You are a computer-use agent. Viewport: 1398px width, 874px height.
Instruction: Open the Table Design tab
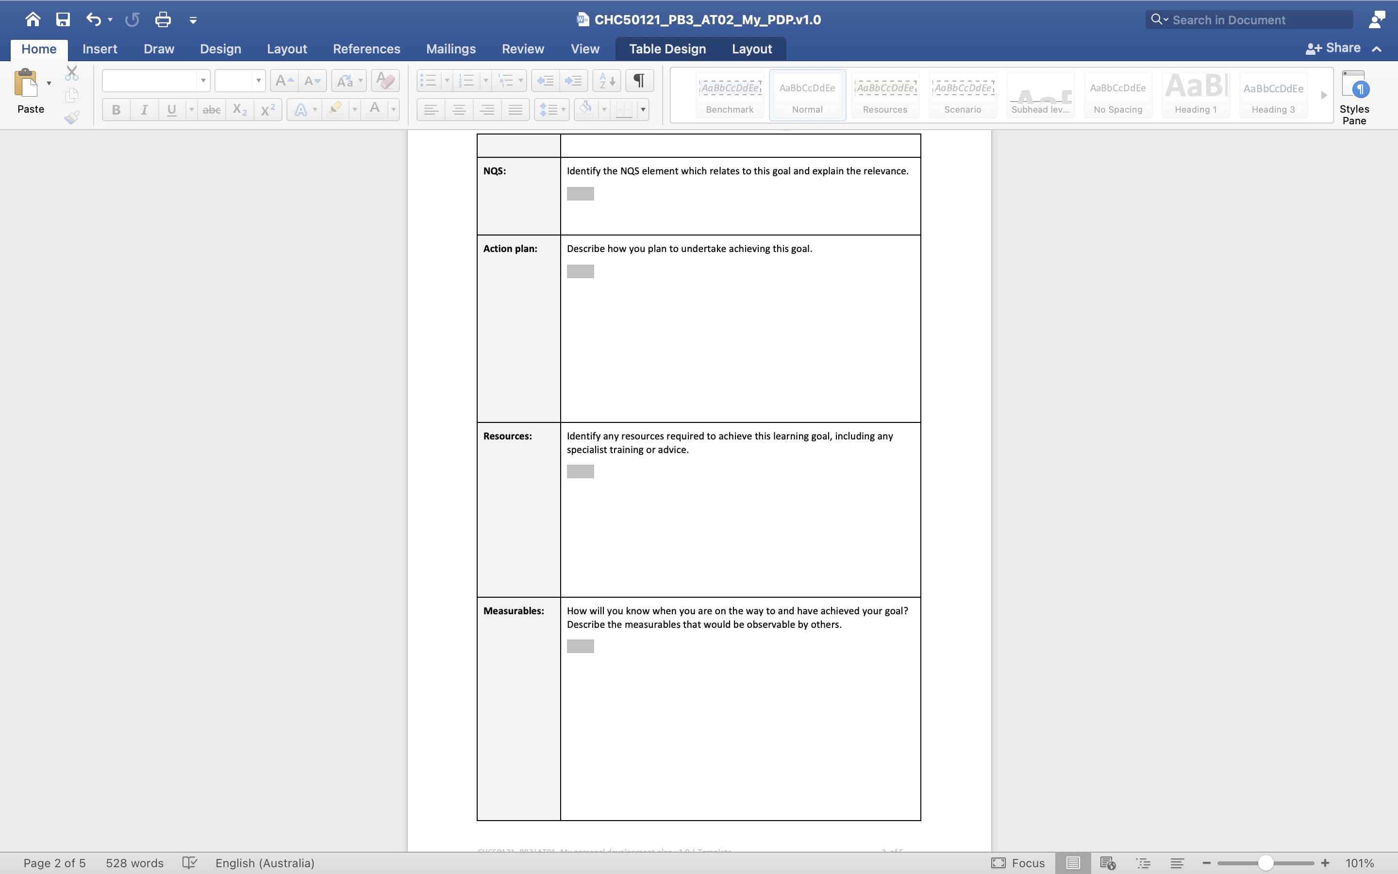[667, 49]
